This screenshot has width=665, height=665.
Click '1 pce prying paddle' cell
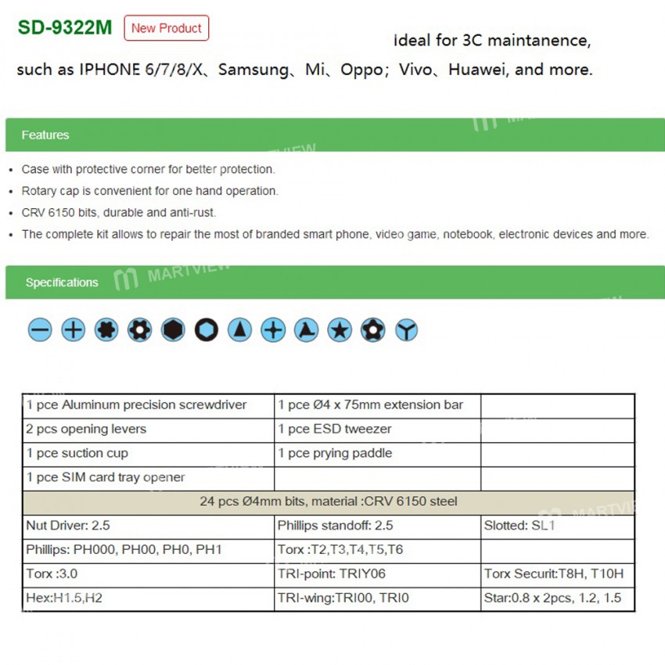(377, 453)
